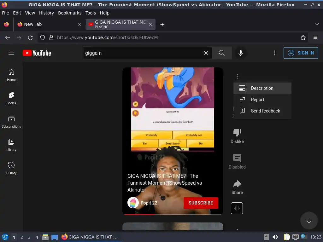The width and height of the screenshot is (323, 242).
Task: Select Description in the popup menu
Action: point(262,88)
